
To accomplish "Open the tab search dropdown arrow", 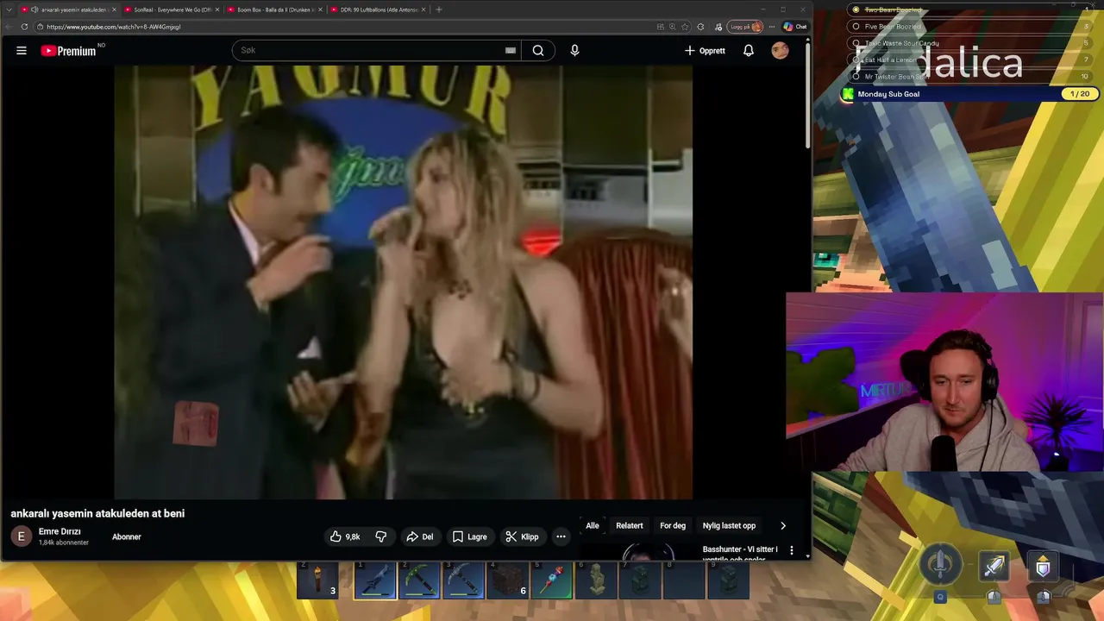I will pyautogui.click(x=9, y=9).
